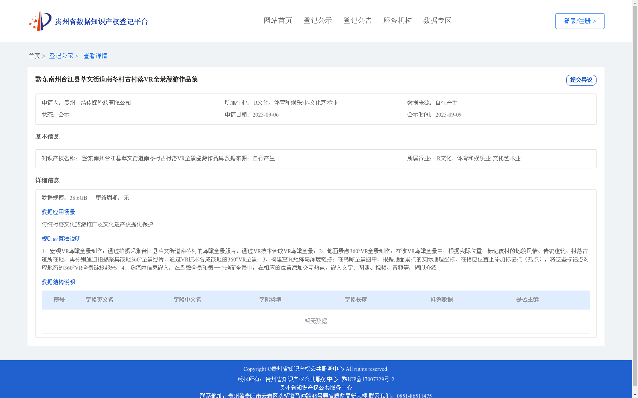This screenshot has height=398, width=638.
Task: Click the vertical page scrollbar
Action: [635, 195]
